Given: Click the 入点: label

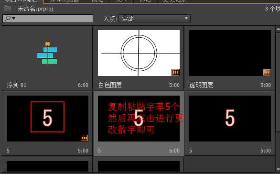Looking at the screenshot, I should click(x=110, y=19).
